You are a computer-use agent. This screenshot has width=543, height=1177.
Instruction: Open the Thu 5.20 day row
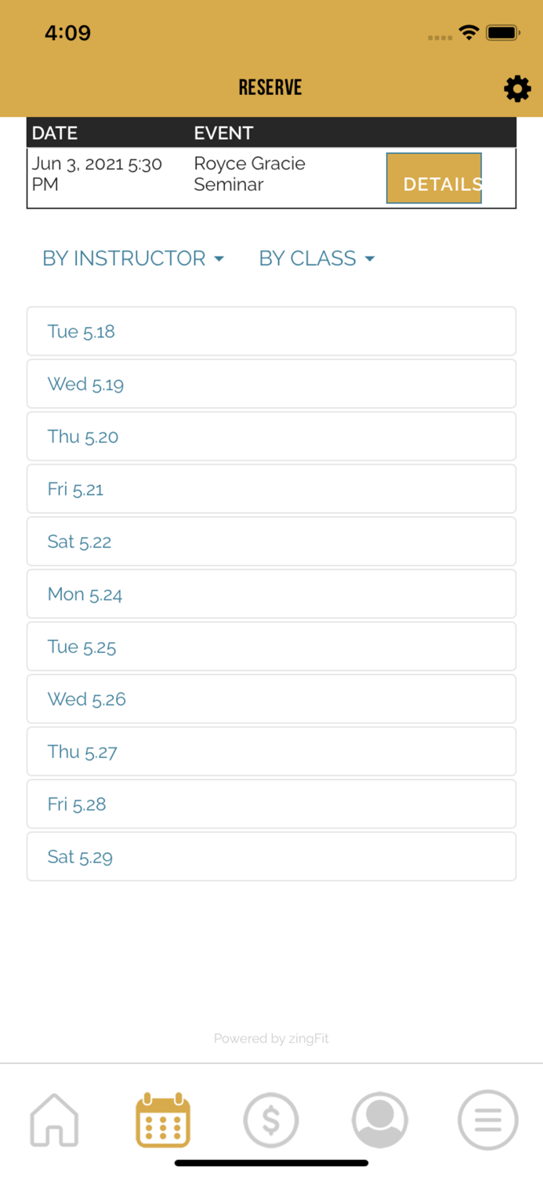point(271,436)
